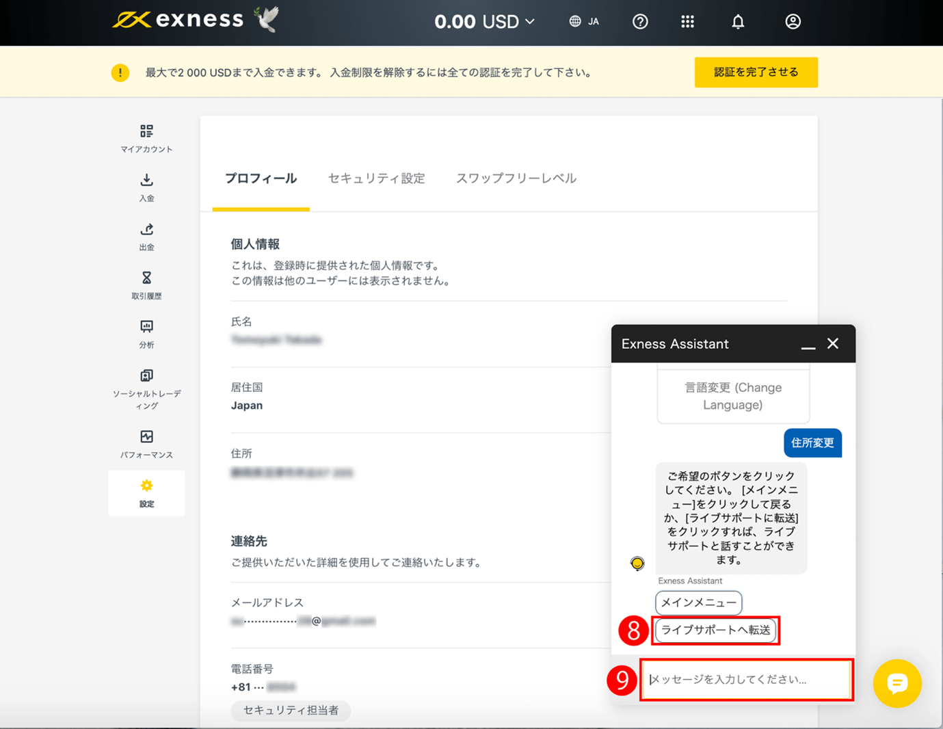Open notifications bell
Viewport: 943px width, 729px height.
point(738,22)
